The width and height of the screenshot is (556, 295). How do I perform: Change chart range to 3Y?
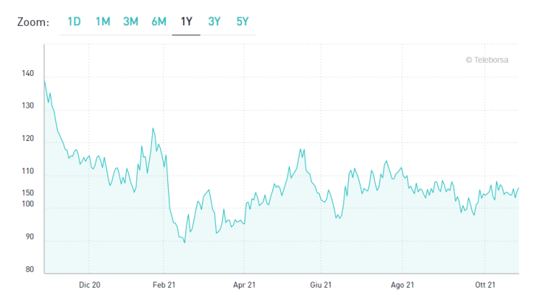click(214, 22)
